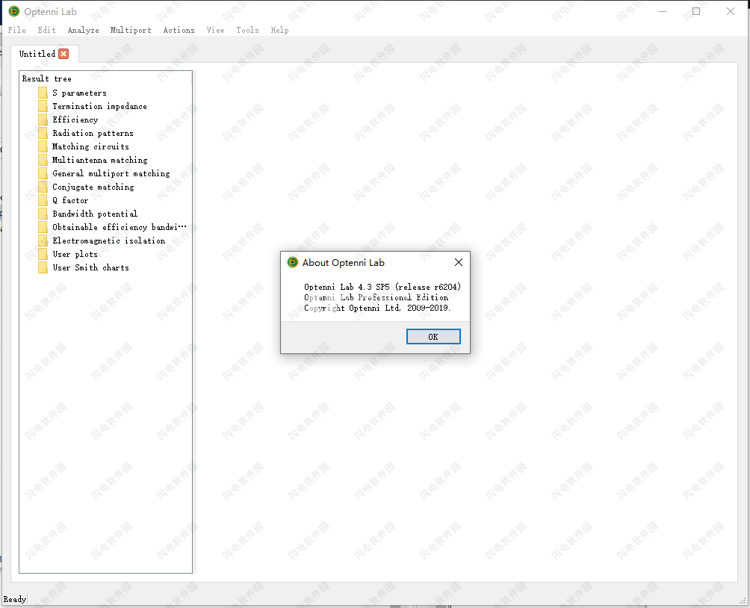The image size is (750, 608).
Task: Click the folder icon beside Efficiency
Action: click(43, 120)
